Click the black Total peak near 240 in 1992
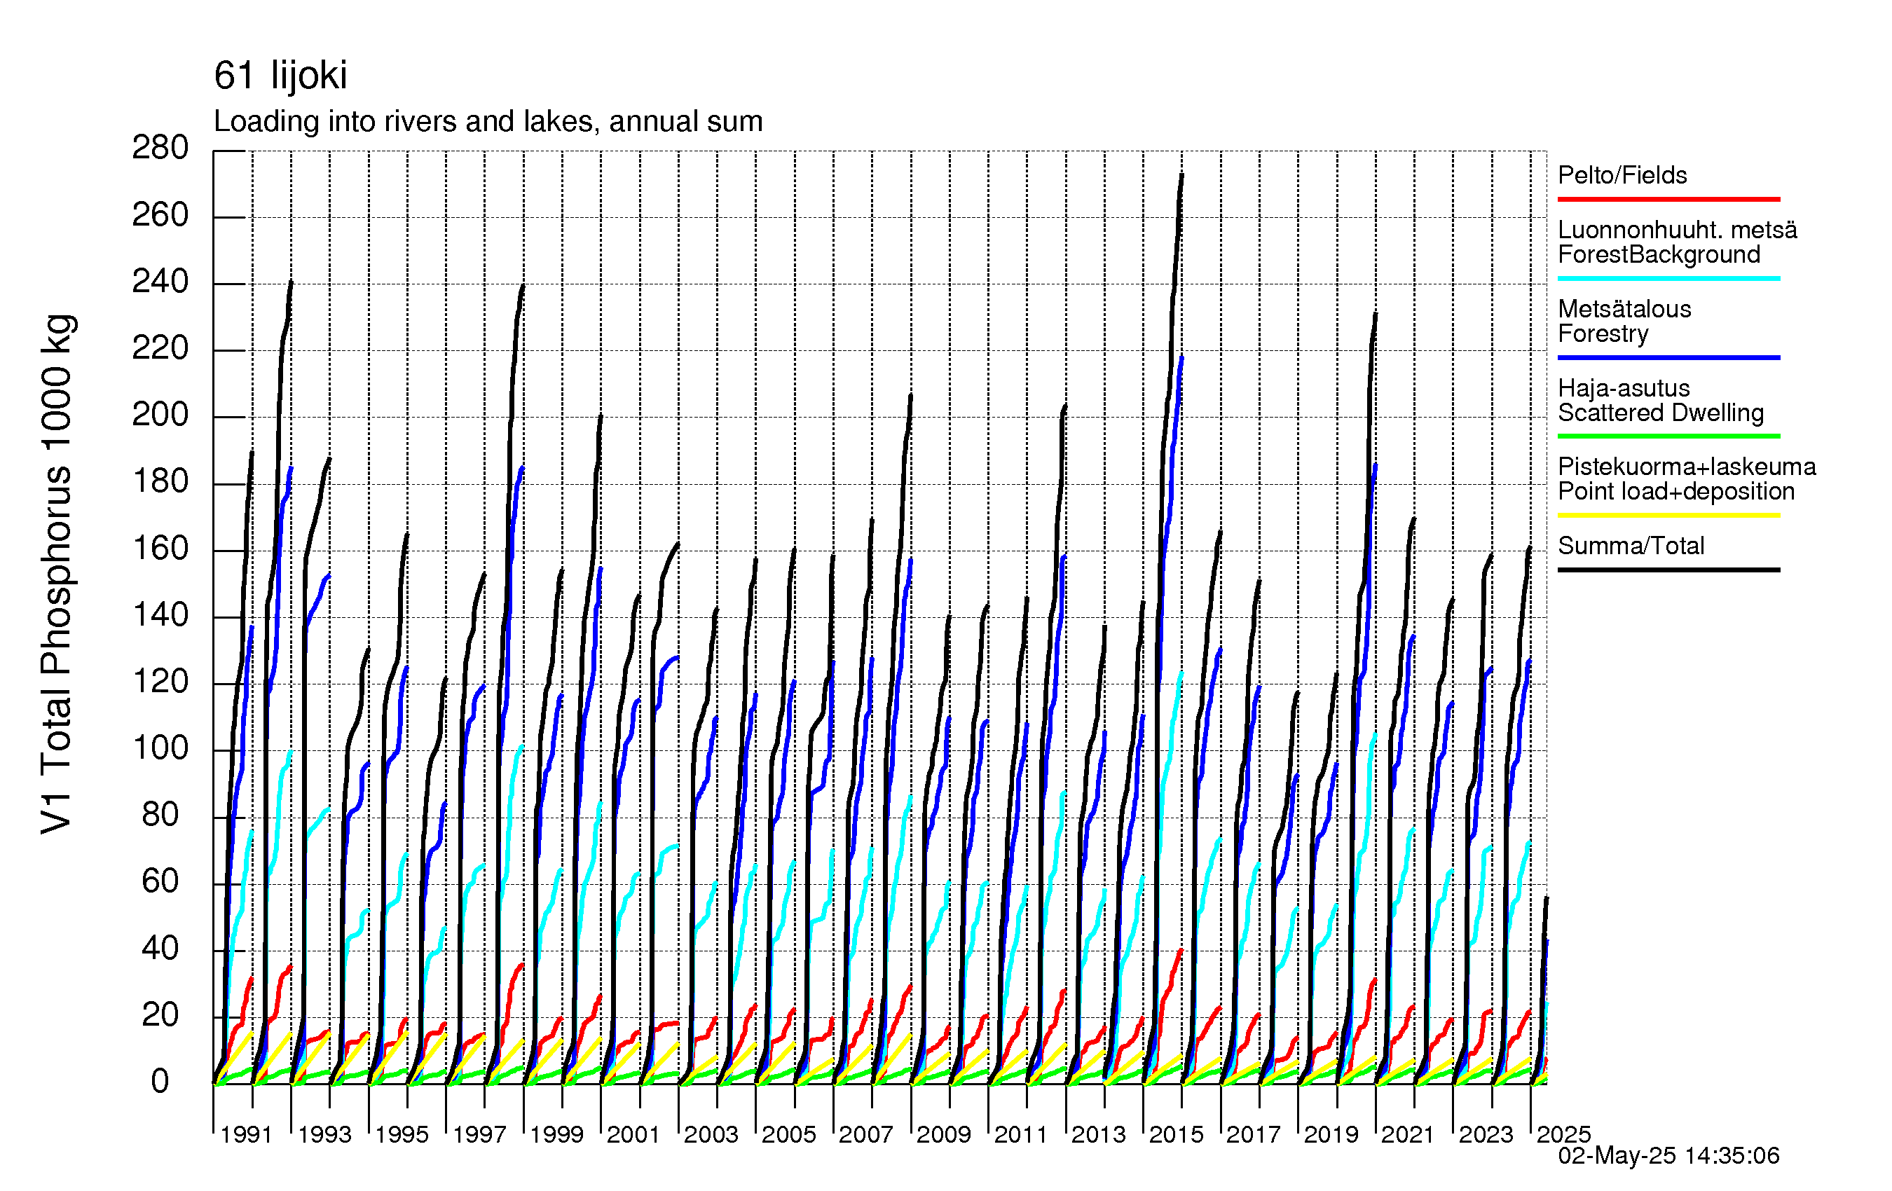Image resolution: width=1892 pixels, height=1191 pixels. [x=291, y=282]
